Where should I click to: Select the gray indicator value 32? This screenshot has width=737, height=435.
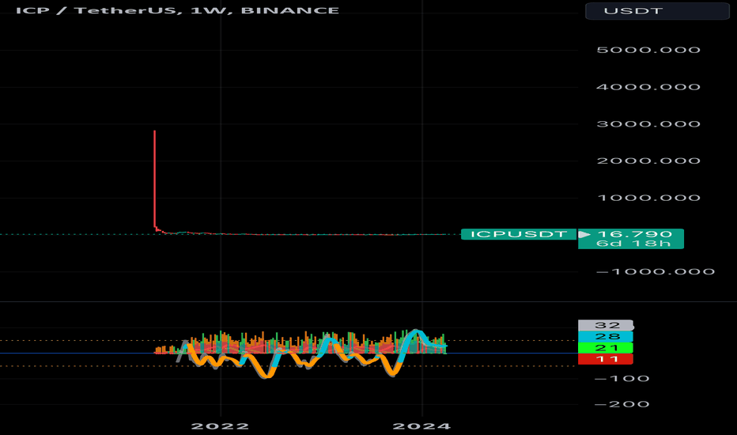tap(606, 325)
